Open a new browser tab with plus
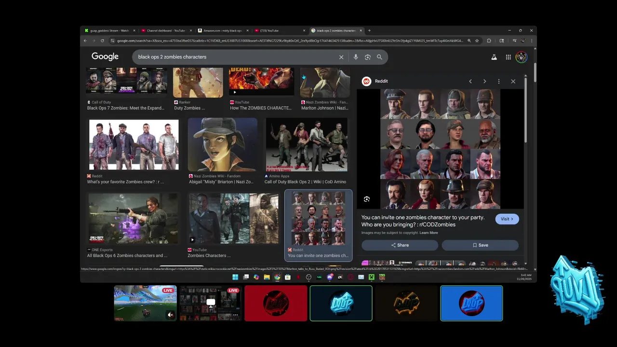Image resolution: width=617 pixels, height=347 pixels. click(369, 30)
